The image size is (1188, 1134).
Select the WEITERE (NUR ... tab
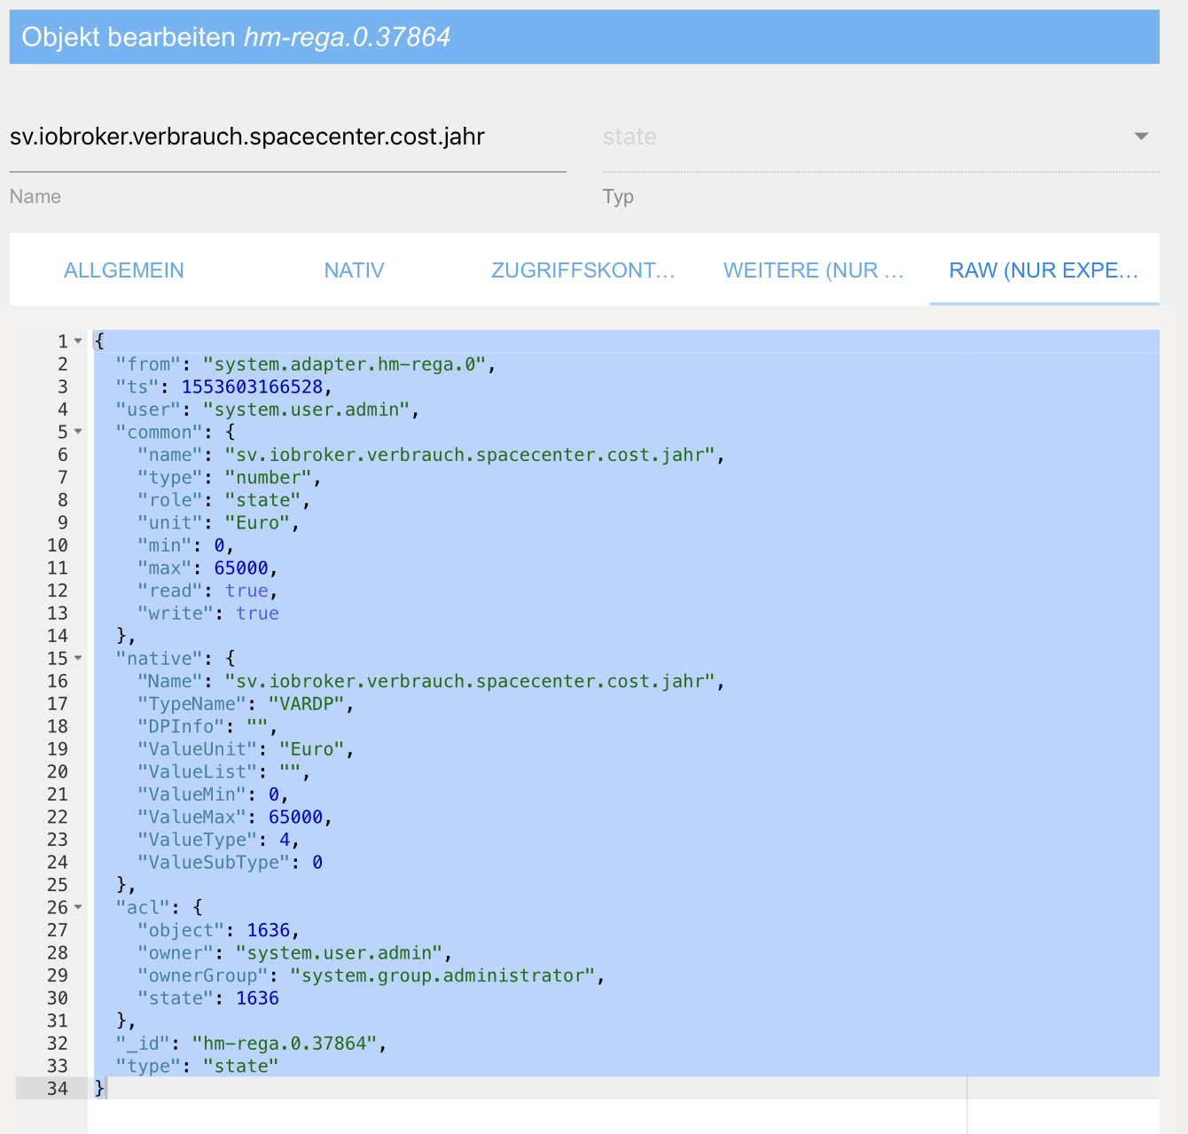(x=814, y=270)
